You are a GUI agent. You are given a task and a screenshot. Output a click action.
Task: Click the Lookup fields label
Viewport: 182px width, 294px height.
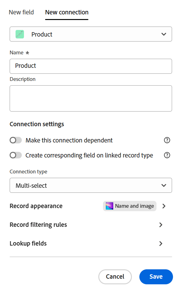coord(28,243)
